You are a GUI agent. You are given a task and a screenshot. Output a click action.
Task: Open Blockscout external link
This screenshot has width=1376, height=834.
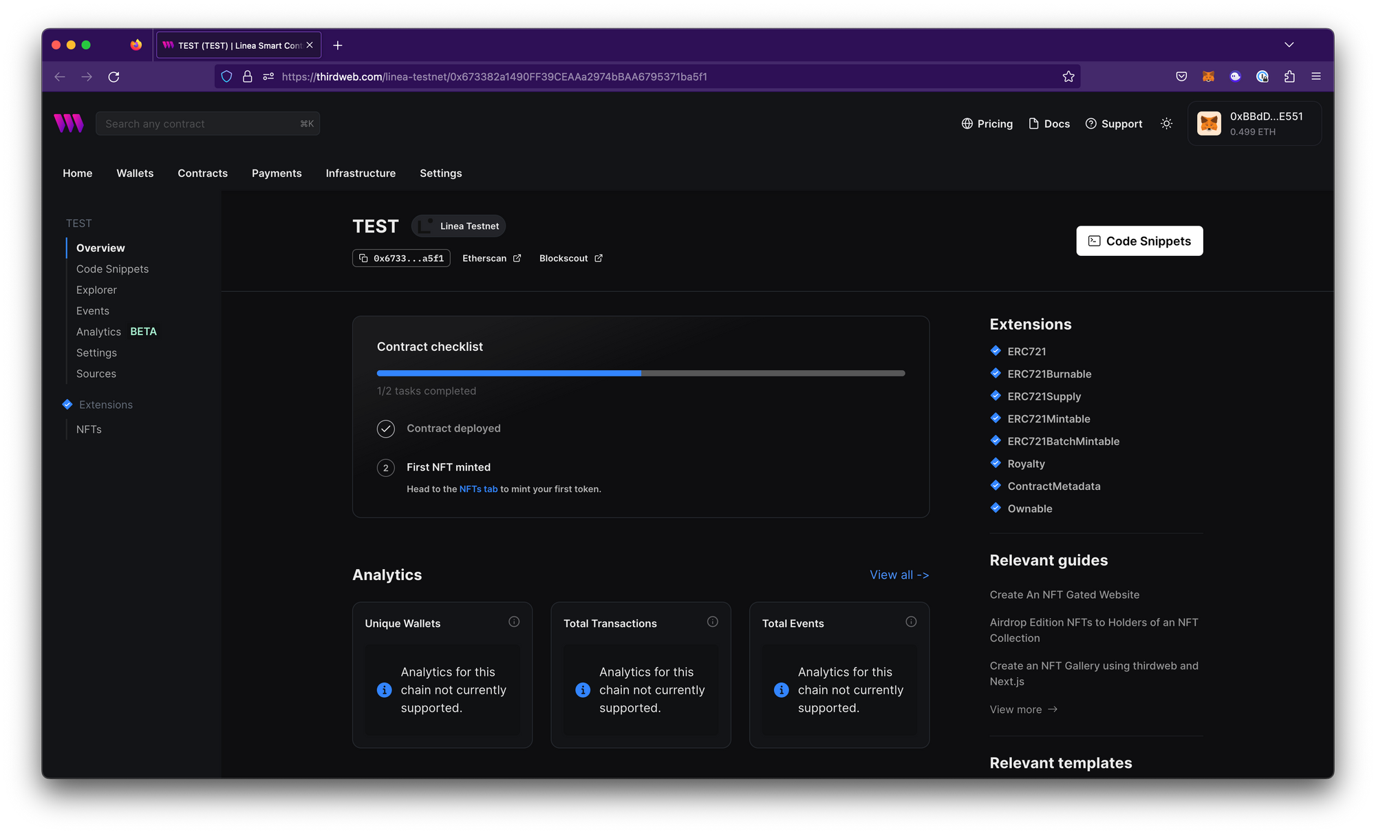[570, 258]
